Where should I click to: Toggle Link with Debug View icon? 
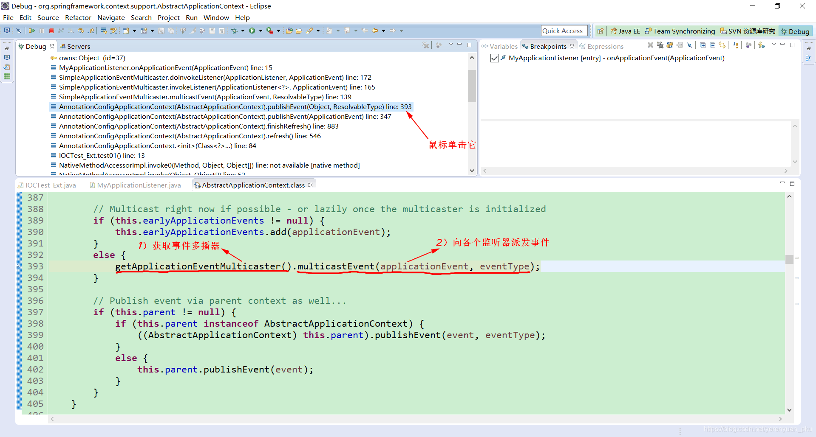[722, 45]
